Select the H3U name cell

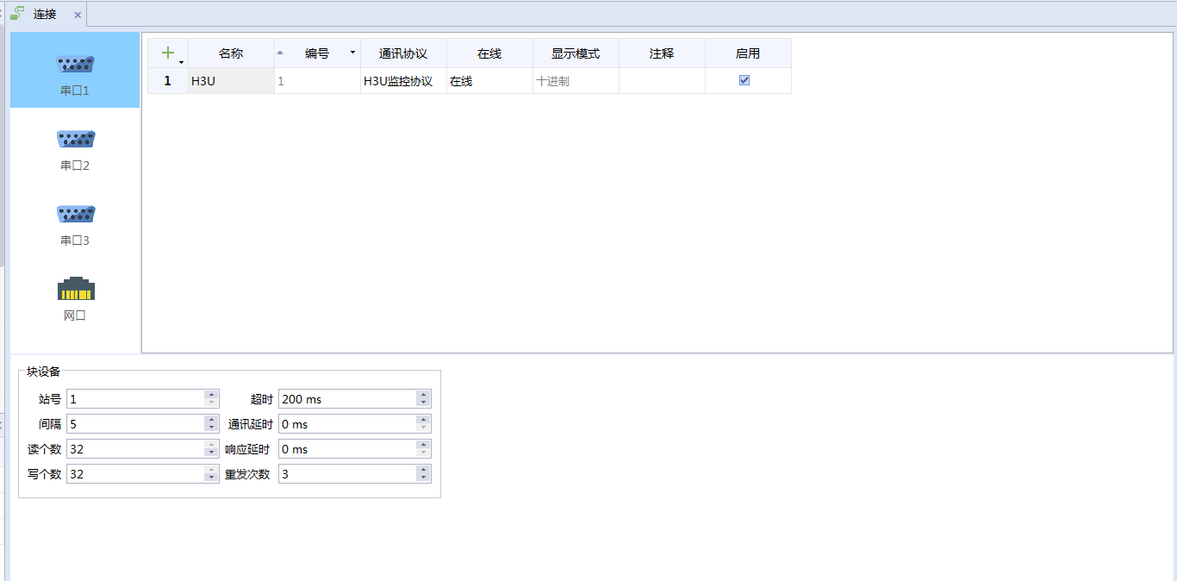click(x=231, y=81)
